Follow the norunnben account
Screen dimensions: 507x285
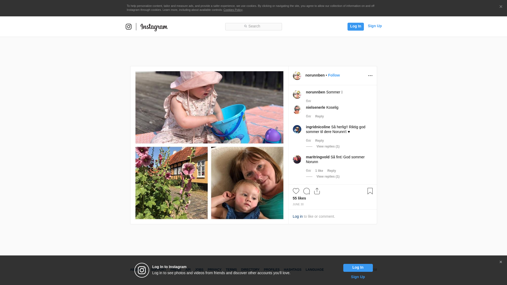334,75
